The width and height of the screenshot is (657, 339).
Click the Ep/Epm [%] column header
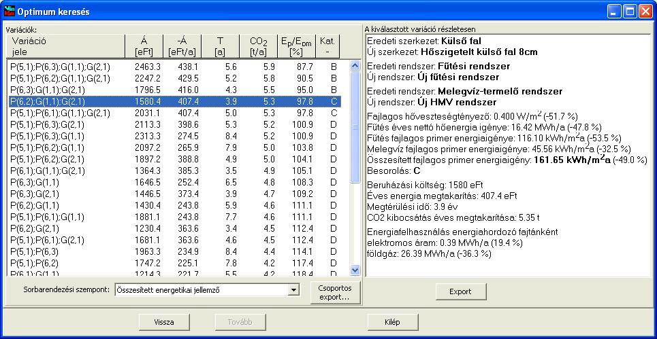pos(295,46)
